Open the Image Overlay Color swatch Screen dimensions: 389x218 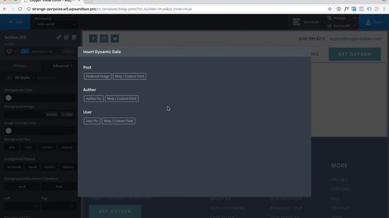(9, 131)
